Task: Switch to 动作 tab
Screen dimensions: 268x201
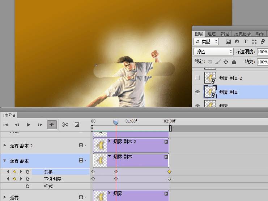Action: coord(260,34)
